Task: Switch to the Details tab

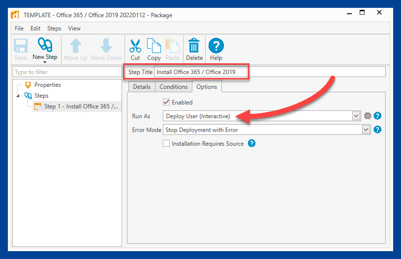Action: point(142,87)
